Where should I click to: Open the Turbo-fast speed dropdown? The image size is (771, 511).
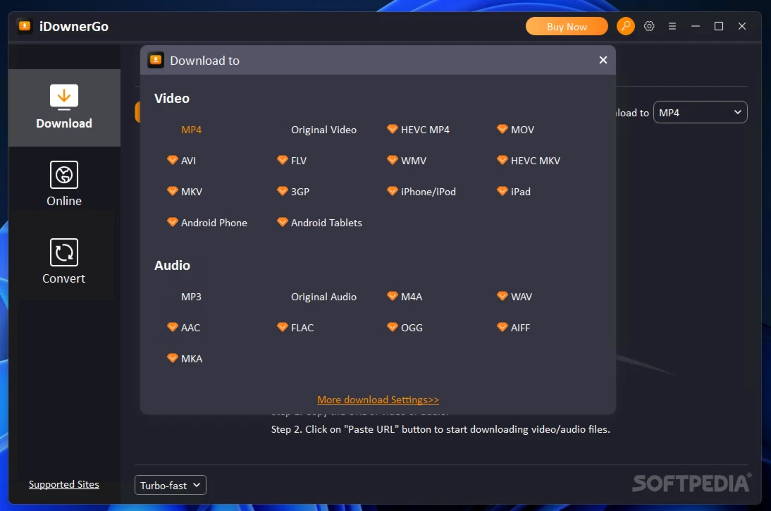(x=170, y=485)
